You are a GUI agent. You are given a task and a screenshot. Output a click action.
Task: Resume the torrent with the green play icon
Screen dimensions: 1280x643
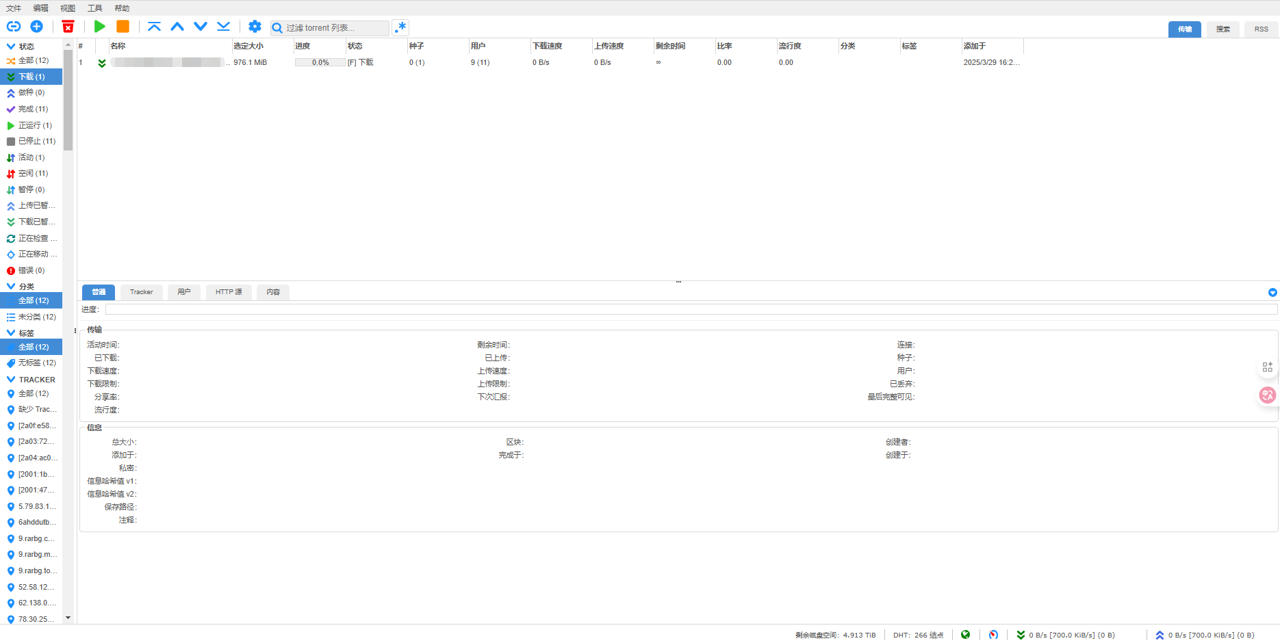pos(99,26)
